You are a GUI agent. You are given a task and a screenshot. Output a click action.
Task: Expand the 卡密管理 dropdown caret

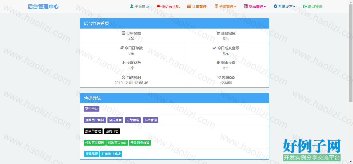[x=235, y=7]
